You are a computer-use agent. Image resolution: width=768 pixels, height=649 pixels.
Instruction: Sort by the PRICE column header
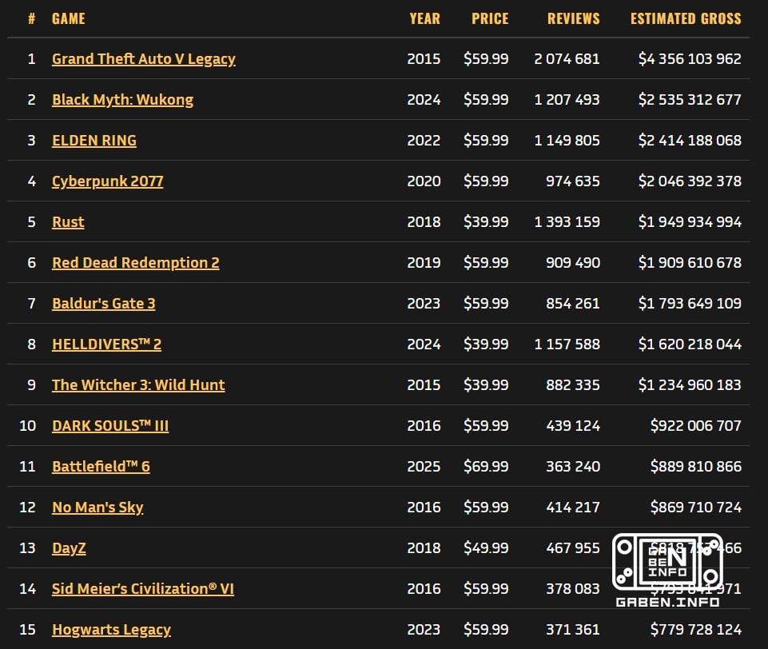(490, 18)
